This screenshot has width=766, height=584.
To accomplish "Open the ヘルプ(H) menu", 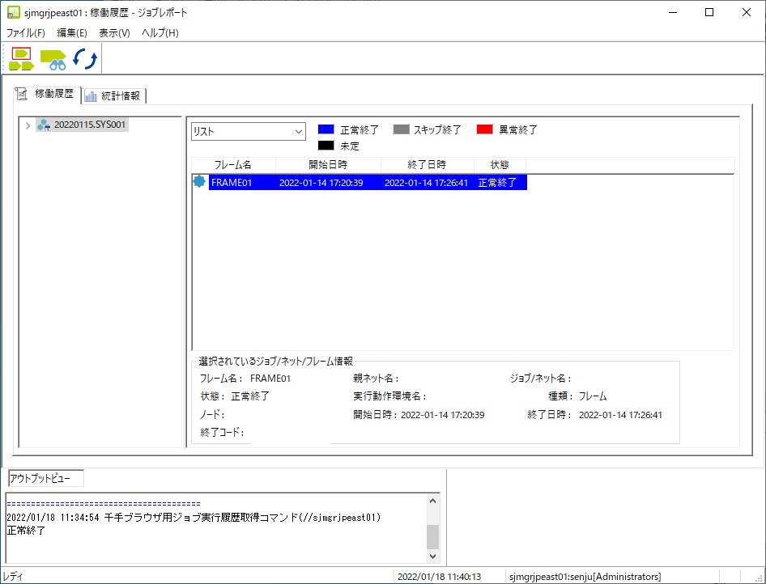I will [160, 32].
